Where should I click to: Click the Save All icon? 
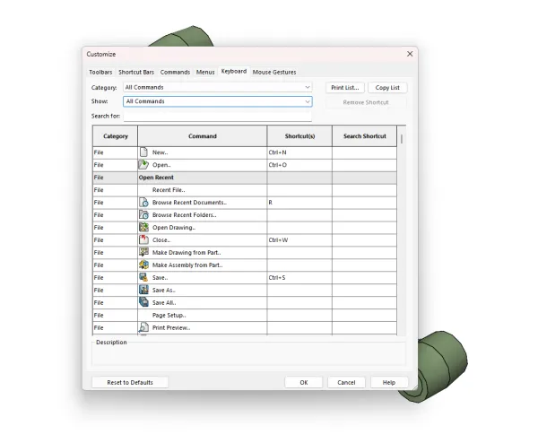[x=143, y=302]
